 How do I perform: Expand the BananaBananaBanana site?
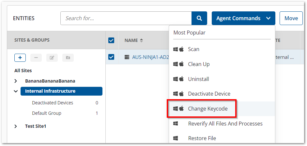pos(16,81)
